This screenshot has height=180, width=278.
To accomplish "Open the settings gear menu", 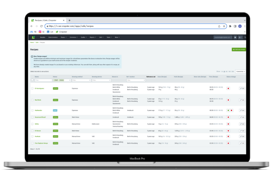I will 240,37.
